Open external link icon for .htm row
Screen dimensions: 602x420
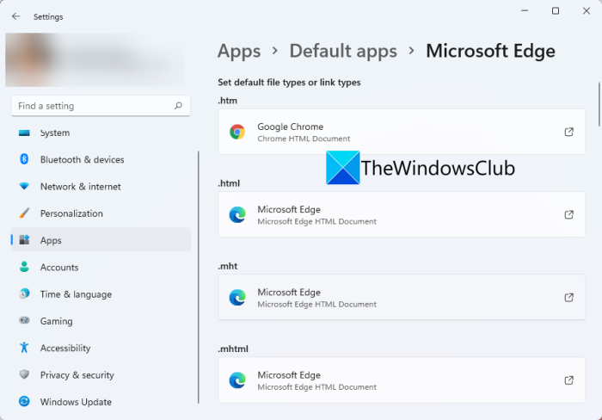click(568, 132)
